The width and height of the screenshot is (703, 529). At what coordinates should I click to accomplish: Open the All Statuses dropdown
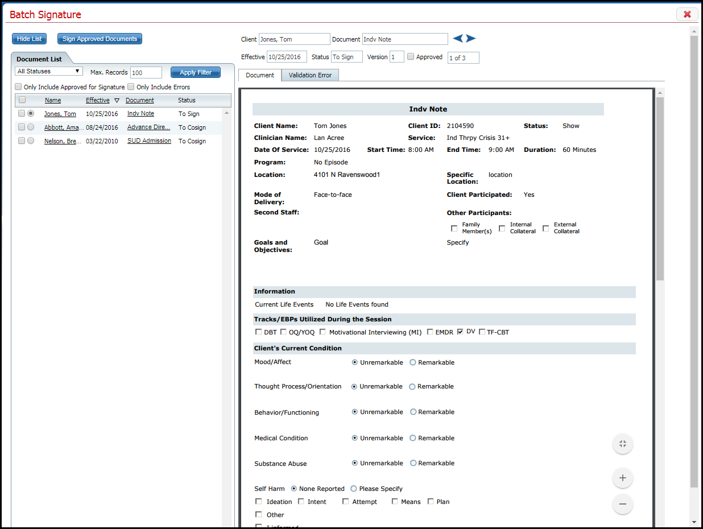(48, 72)
